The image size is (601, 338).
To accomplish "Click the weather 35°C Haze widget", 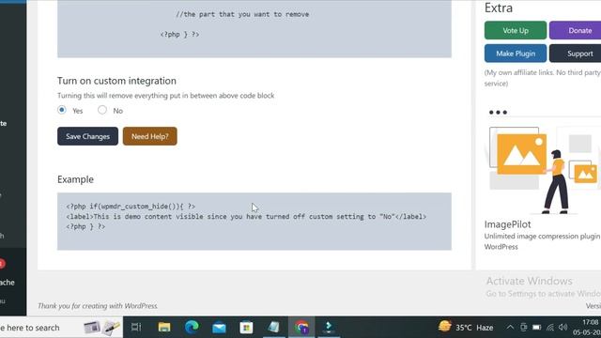I will pos(466,328).
